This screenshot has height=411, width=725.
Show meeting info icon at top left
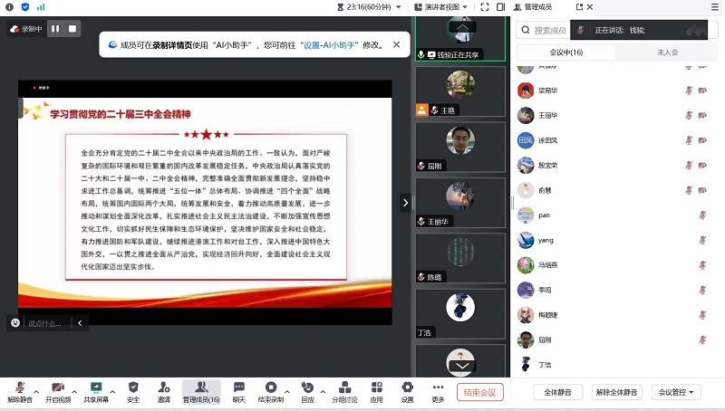(9, 7)
